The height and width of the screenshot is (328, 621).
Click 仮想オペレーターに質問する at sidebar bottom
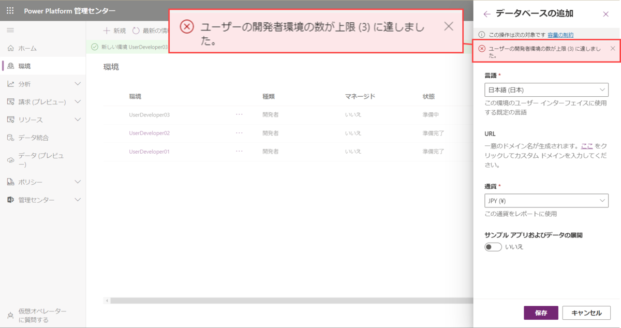[x=42, y=316]
